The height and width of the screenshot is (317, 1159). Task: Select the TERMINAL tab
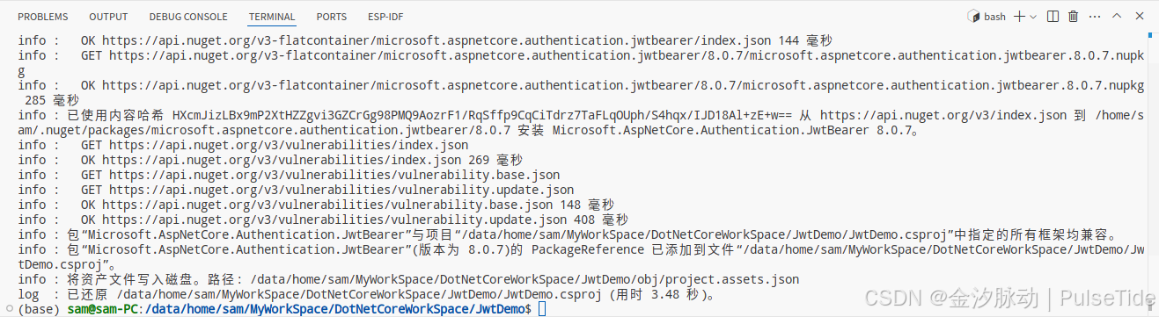[272, 17]
